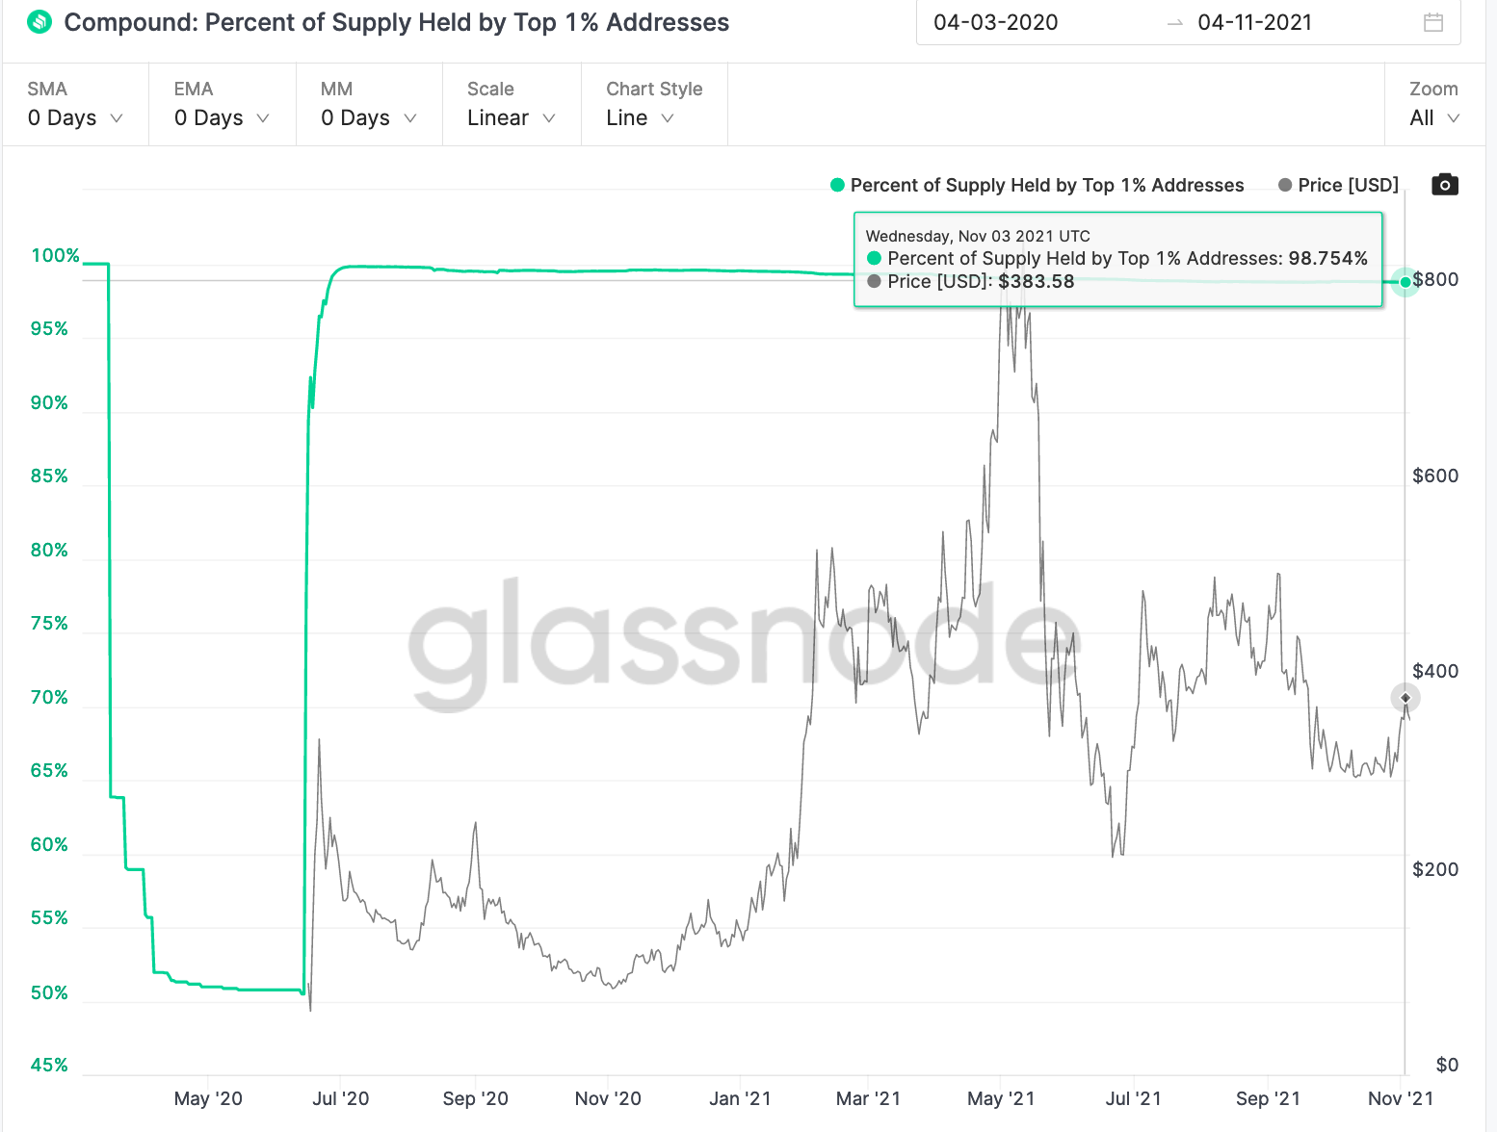Click the glassnode watermark on chart
1497x1132 pixels.
(744, 640)
